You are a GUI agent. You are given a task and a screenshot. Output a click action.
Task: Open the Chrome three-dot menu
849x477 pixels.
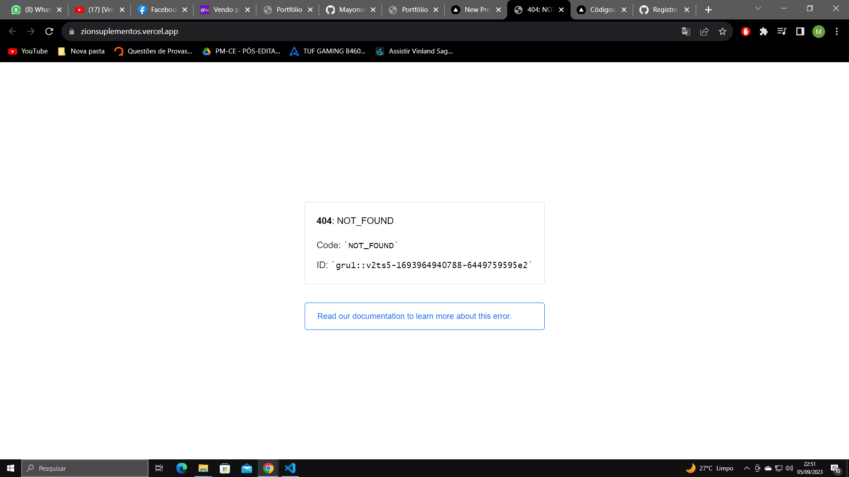[x=837, y=31]
